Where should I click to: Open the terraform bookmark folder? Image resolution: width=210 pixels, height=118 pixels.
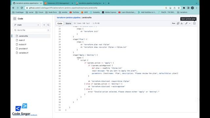[x=182, y=12]
